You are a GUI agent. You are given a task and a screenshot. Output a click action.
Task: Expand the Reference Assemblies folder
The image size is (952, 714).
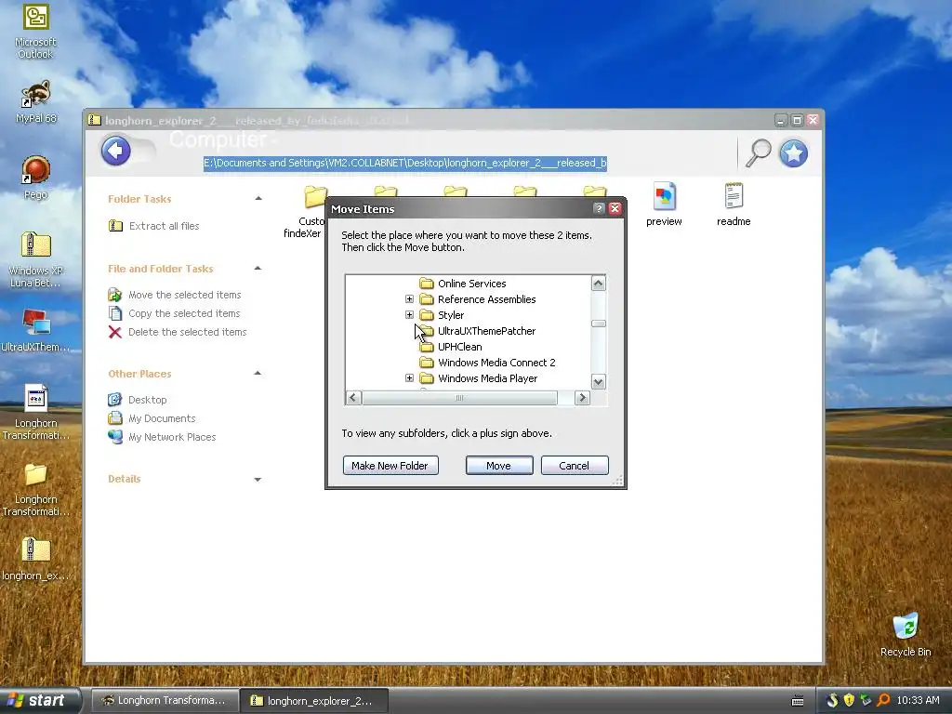409,299
